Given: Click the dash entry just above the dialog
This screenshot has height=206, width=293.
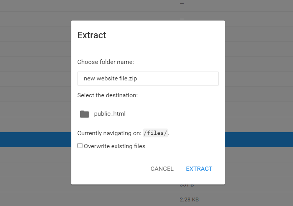Looking at the screenshot, I should click(x=182, y=18).
